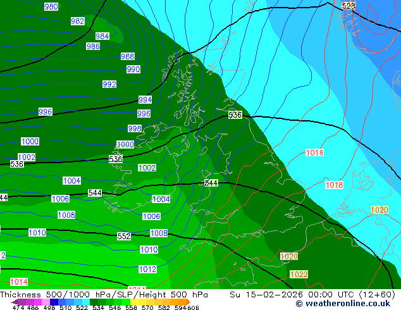
Task: Click the 528 height contour label
Action: tap(349, 6)
